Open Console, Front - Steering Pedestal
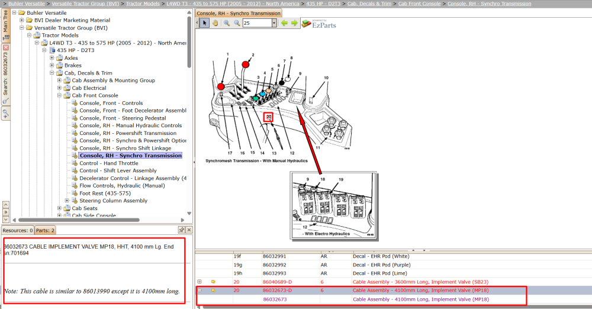The width and height of the screenshot is (592, 309). (123, 118)
